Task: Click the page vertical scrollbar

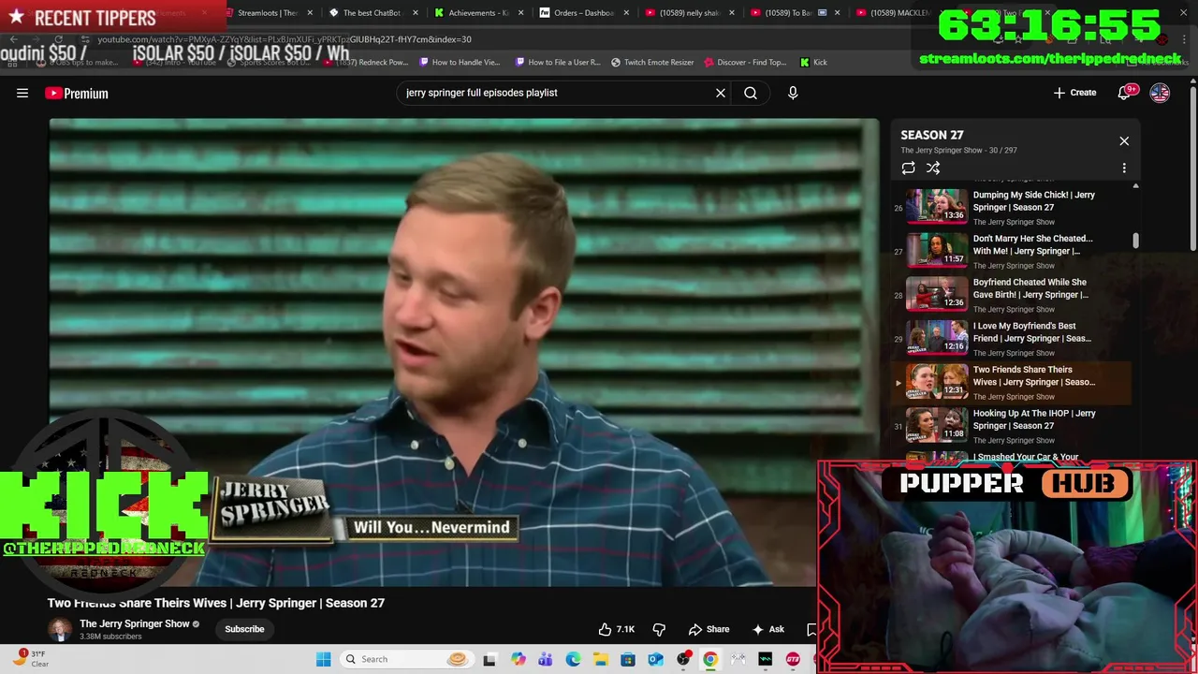Action: tap(1193, 168)
